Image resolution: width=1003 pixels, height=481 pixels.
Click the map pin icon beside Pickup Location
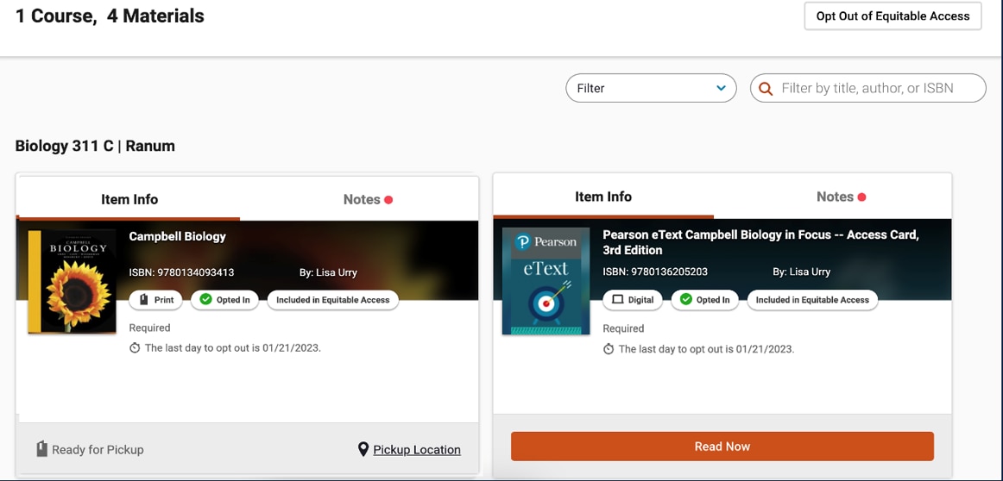(363, 450)
